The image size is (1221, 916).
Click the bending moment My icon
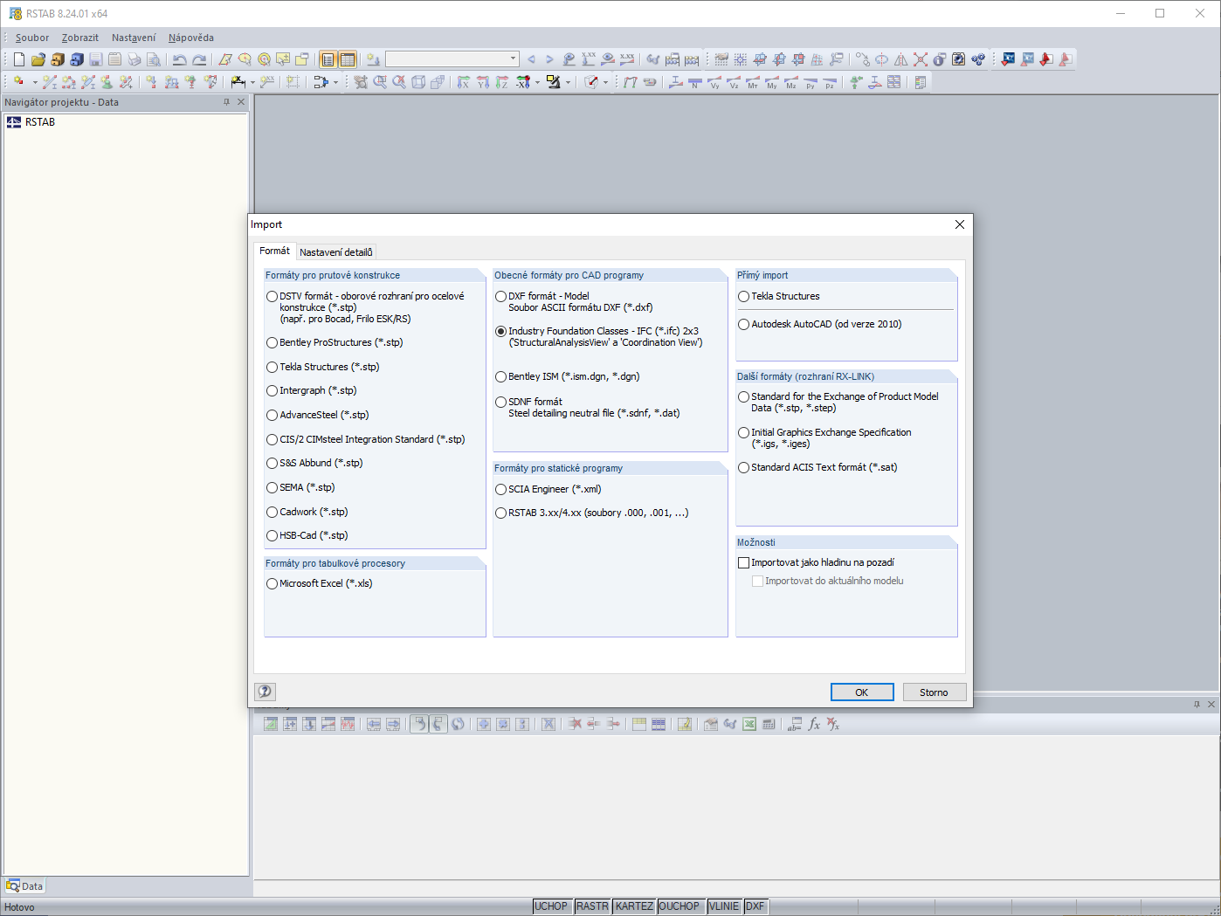[772, 82]
